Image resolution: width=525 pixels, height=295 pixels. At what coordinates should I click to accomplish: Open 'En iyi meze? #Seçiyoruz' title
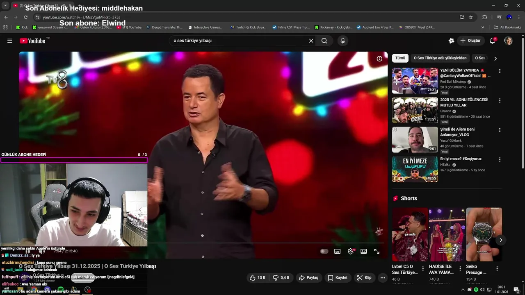click(x=461, y=159)
